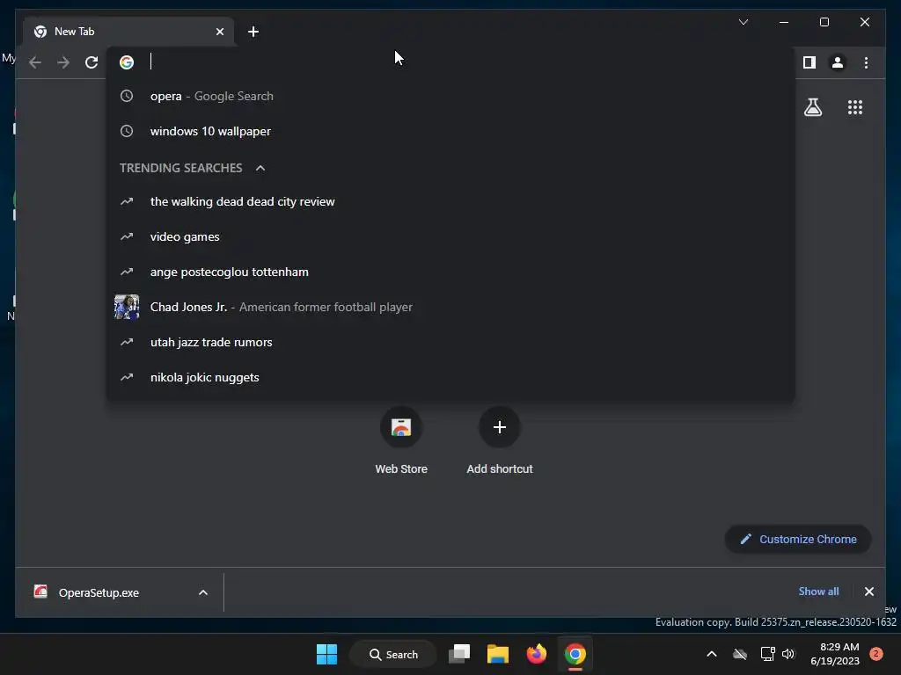Click Show all downloads
901x675 pixels.
click(818, 592)
